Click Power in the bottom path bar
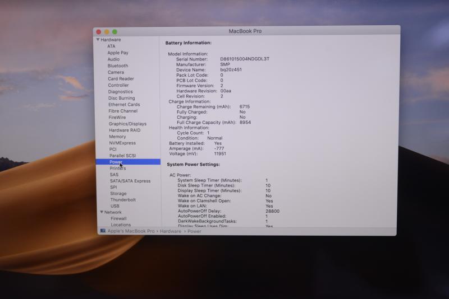Image resolution: width=449 pixels, height=299 pixels. [x=194, y=231]
